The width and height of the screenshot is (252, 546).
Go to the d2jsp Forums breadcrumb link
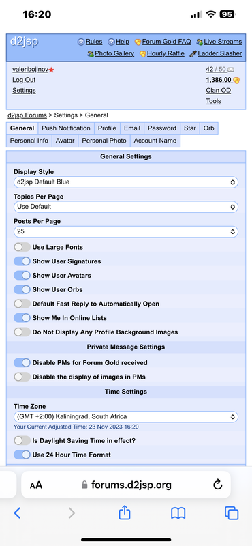pos(27,115)
